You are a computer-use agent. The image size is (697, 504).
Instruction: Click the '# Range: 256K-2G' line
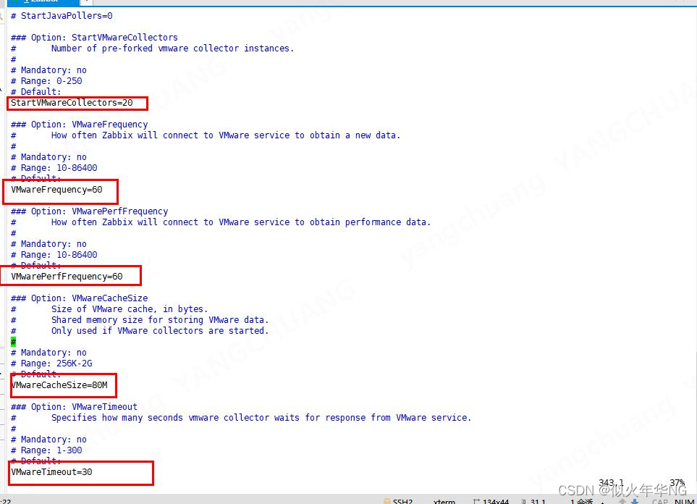click(x=51, y=364)
